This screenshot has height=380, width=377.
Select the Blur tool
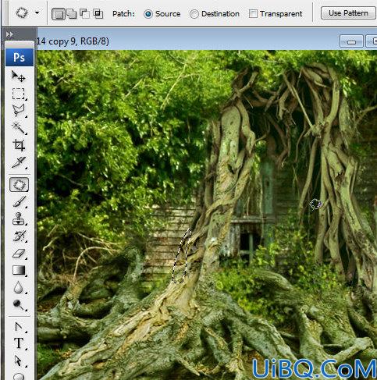[18, 288]
